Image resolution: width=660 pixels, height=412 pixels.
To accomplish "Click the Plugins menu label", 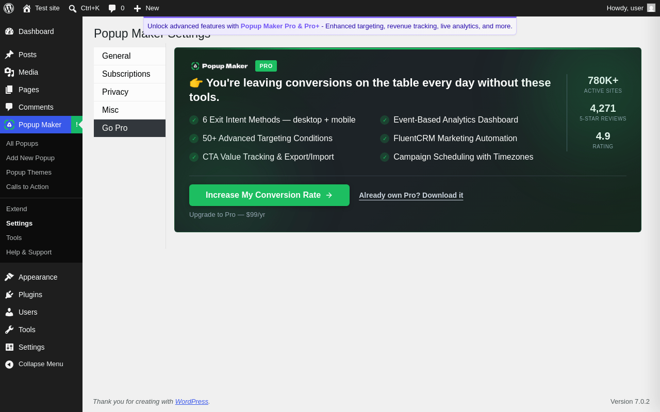I will pyautogui.click(x=30, y=295).
